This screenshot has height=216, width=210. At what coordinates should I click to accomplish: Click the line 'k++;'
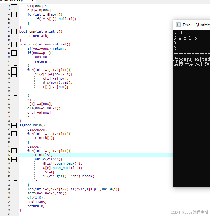coord(31,100)
